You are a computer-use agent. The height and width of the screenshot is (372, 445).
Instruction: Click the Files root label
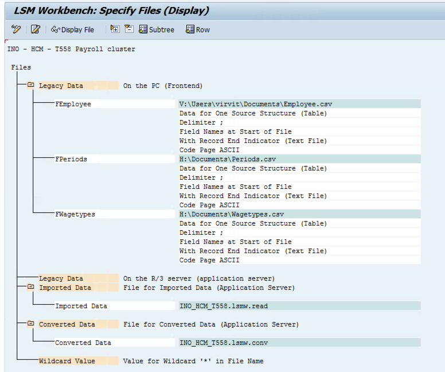point(21,67)
